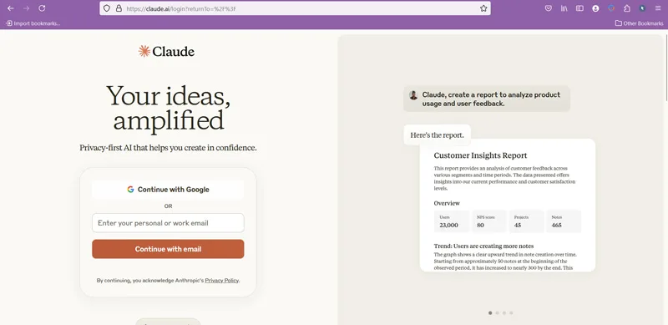The width and height of the screenshot is (668, 325).
Task: Expand the Other Bookmarks folder
Action: [639, 23]
